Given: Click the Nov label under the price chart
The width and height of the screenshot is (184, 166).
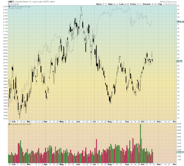Looking at the screenshot, I should coord(158,122).
